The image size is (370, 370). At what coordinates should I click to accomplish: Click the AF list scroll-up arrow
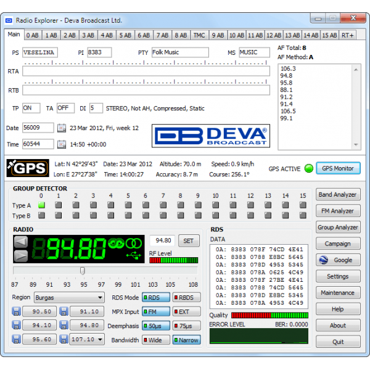pos(356,69)
